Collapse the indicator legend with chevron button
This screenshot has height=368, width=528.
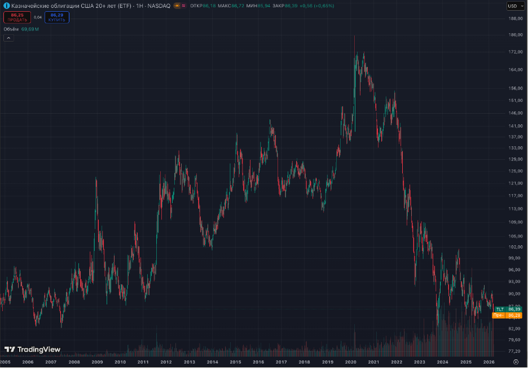tap(9, 38)
